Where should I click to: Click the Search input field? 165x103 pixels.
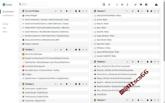[33, 4]
